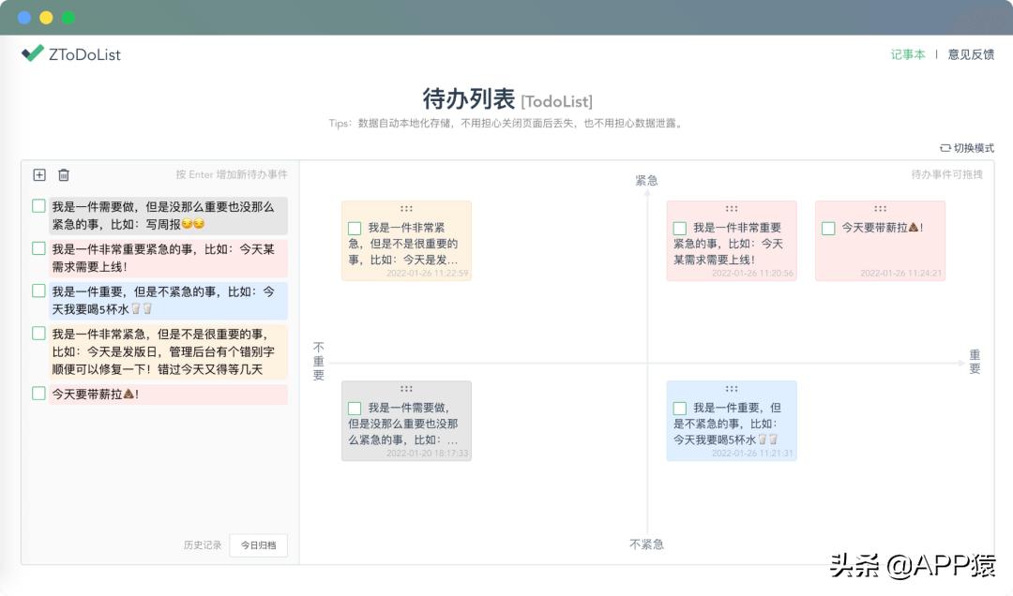Screen dimensions: 1013x596
Task: Click the drag handle on the gray 写周报 card
Action: click(406, 388)
